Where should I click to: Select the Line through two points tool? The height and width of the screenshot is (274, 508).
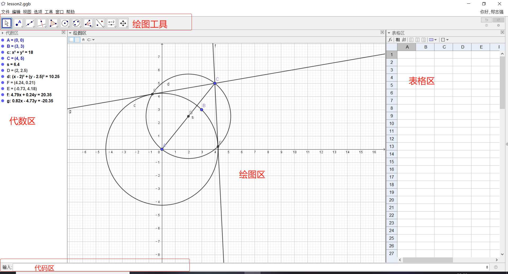point(30,23)
